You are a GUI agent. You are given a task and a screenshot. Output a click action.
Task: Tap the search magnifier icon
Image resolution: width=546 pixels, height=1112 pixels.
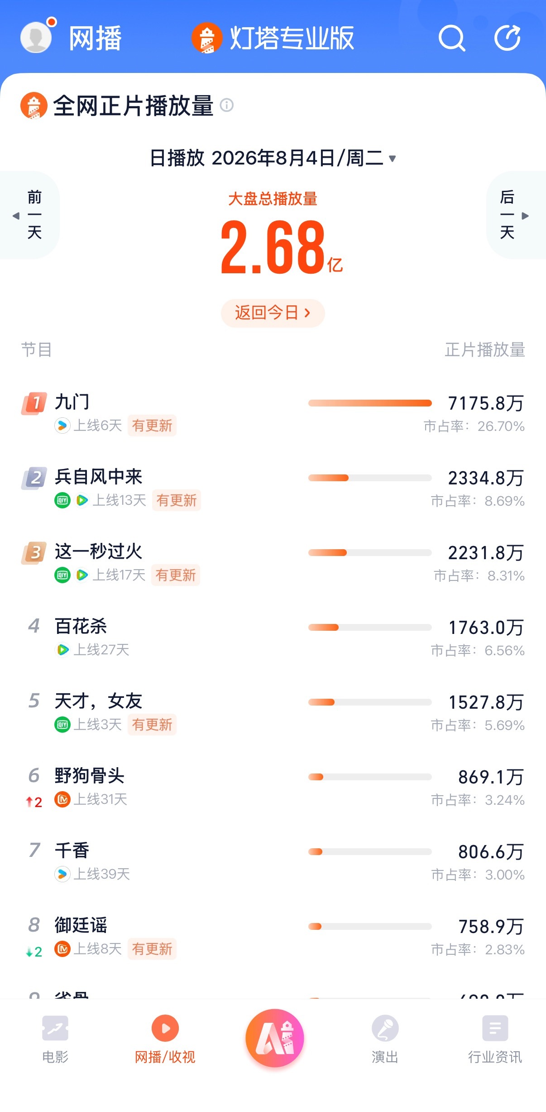[x=451, y=38]
